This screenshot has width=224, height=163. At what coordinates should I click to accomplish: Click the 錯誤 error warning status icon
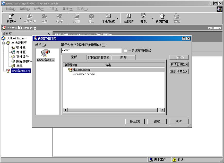point(174,159)
